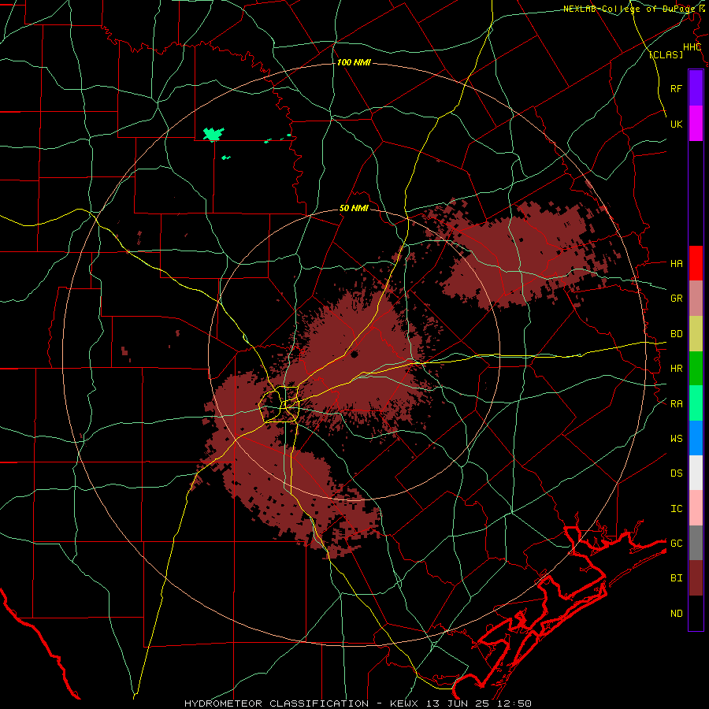This screenshot has height=709, width=709.
Task: Click the bright green RA legend swatch
Action: coord(696,403)
